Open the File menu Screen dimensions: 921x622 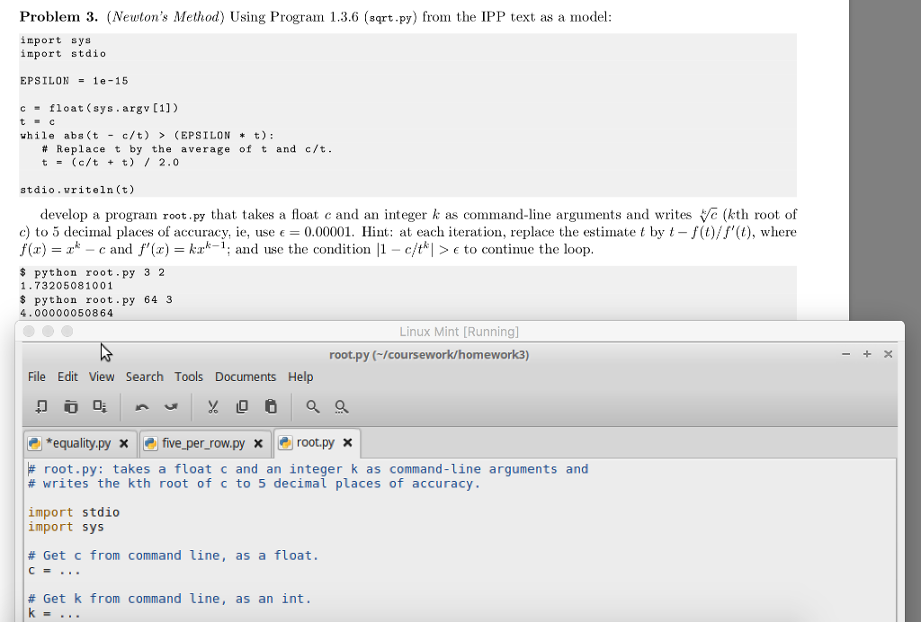pos(35,377)
